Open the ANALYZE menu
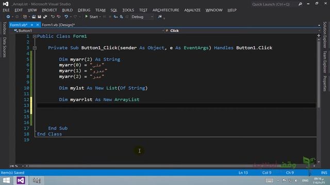330x185 pixels. (x=192, y=10)
